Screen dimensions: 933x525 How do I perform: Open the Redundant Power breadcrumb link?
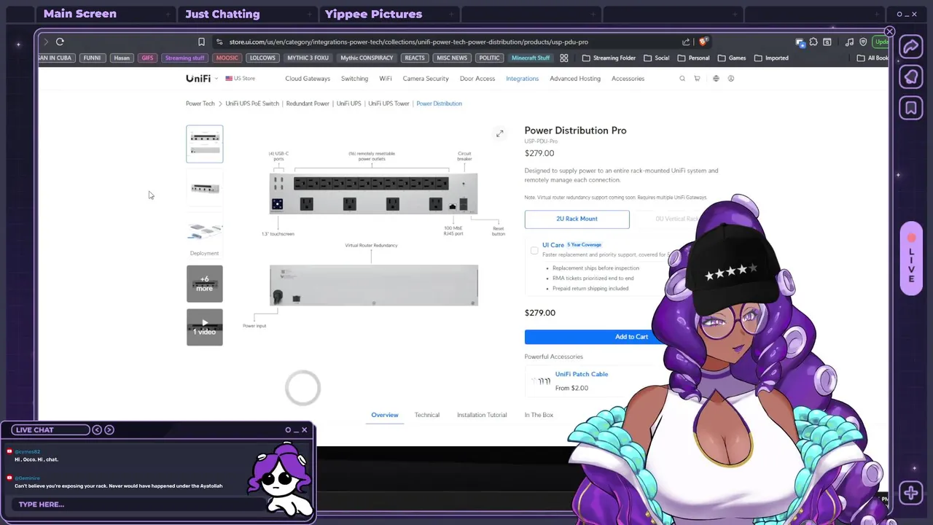[308, 104]
